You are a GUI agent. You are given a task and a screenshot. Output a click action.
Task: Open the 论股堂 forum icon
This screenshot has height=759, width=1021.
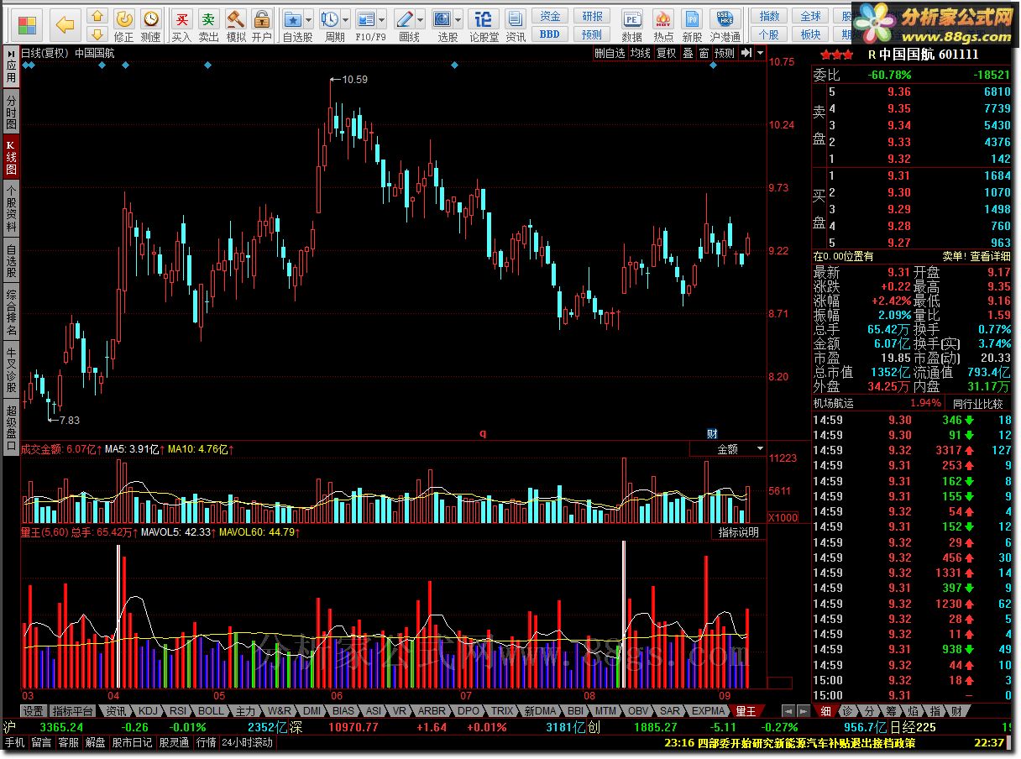tap(484, 25)
